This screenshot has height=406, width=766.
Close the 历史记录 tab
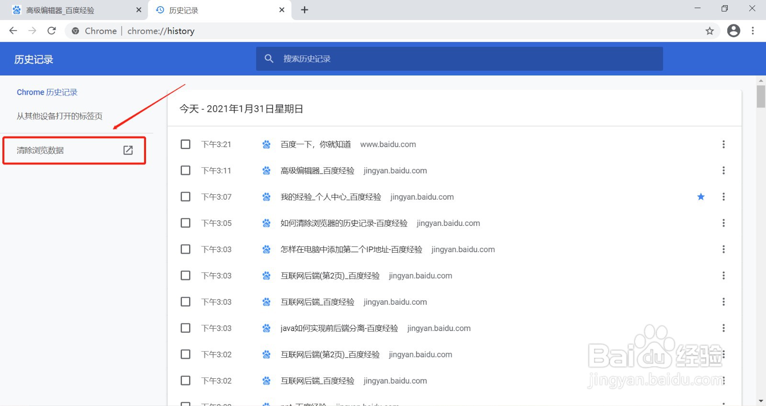282,10
